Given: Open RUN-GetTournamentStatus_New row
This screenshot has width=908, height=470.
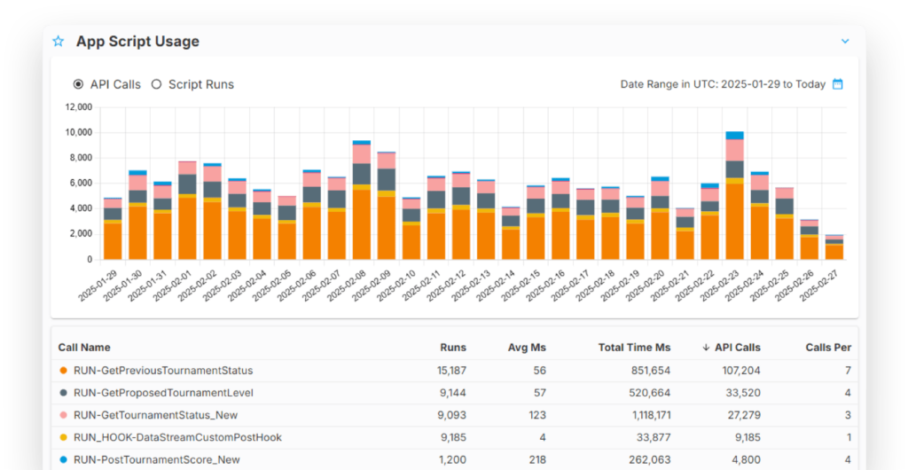Looking at the screenshot, I should click(455, 415).
